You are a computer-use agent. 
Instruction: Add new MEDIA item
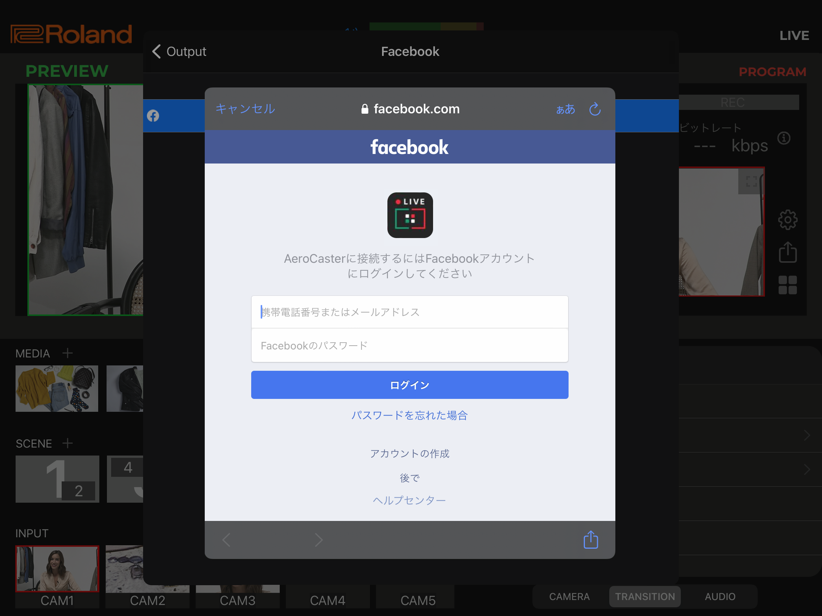pyautogui.click(x=67, y=353)
